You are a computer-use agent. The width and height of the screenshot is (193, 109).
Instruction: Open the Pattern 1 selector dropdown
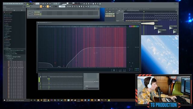tap(62, 6)
